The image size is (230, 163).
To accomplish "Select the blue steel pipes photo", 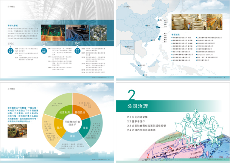I will point(78,32).
